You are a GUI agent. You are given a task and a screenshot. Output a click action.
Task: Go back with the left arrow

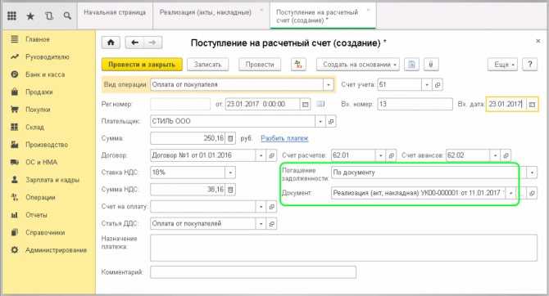click(135, 43)
